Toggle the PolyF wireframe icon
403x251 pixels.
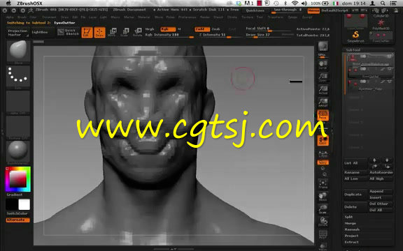(x=323, y=234)
